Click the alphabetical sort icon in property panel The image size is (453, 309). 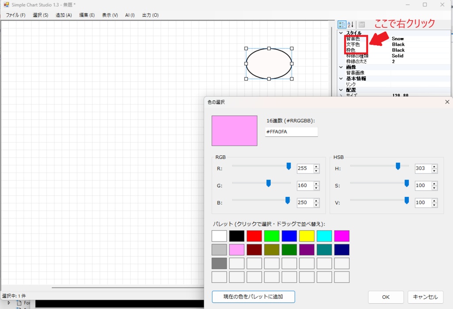tap(350, 25)
